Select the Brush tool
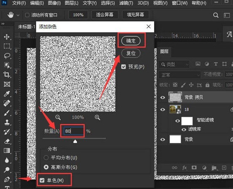Image resolution: width=233 pixels, height=189 pixels. [x=7, y=113]
